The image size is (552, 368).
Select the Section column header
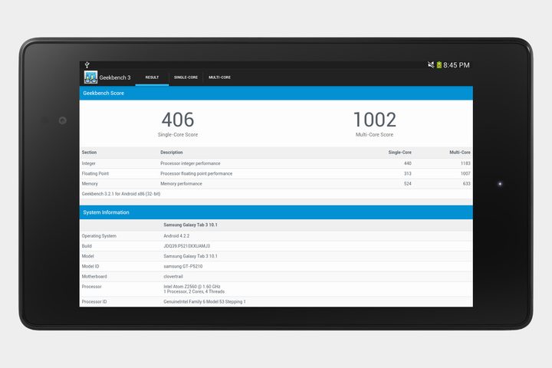89,153
